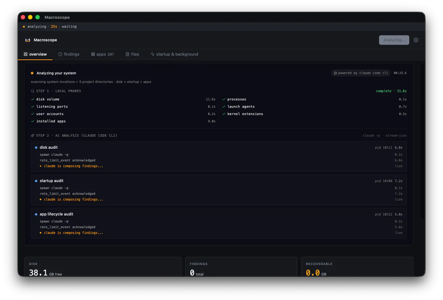Select the startup audit heading
The width and height of the screenshot is (443, 300).
52,181
